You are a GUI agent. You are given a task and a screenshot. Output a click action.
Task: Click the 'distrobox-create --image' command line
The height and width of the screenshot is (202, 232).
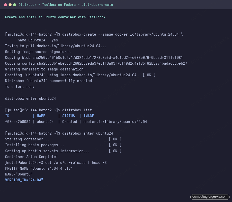pos(94,34)
